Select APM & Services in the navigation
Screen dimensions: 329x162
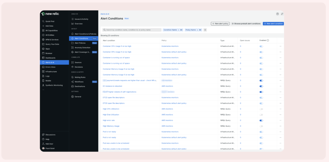pyautogui.click(x=52, y=39)
